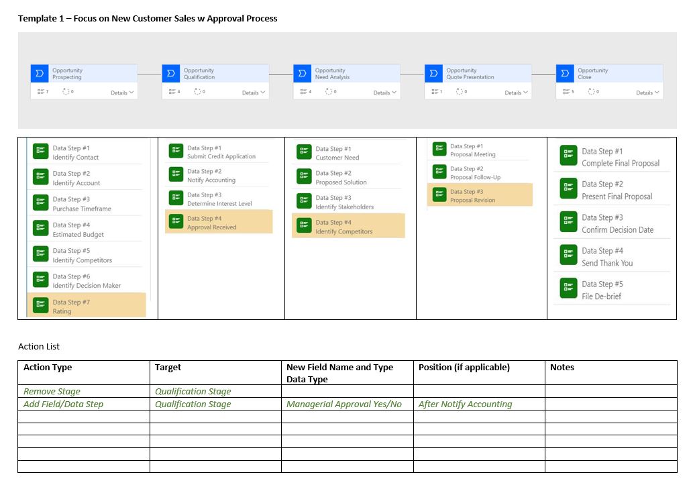Image resolution: width=693 pixels, height=493 pixels.
Task: Select the Proposal Revision data step icon
Action: (x=439, y=195)
